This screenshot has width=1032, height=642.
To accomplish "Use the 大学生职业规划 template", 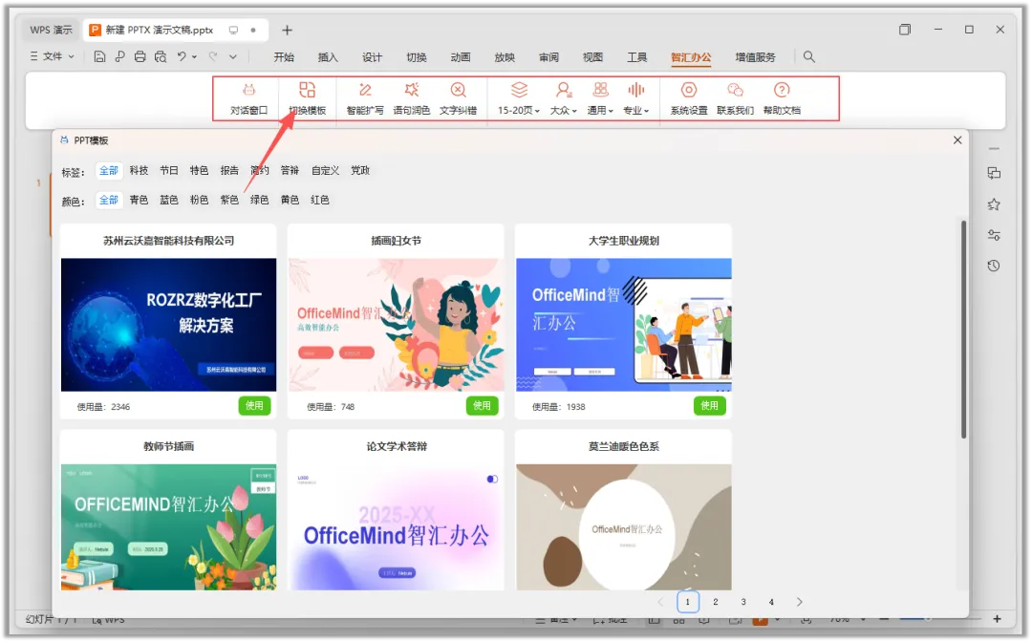I will (709, 406).
